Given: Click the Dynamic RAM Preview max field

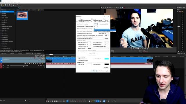Looking at the screenshot, I should coord(95,24).
